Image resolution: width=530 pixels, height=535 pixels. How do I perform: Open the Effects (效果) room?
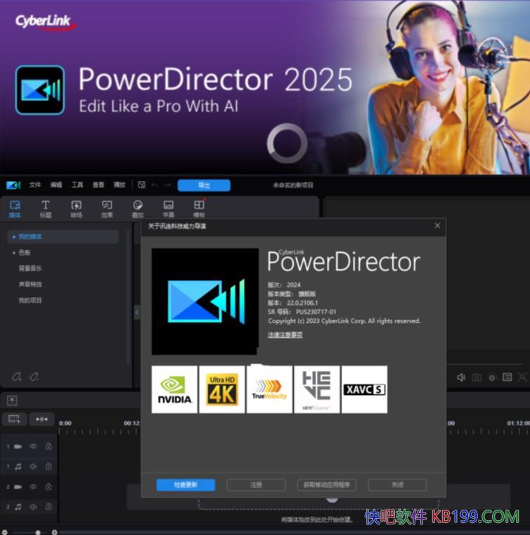coord(107,208)
